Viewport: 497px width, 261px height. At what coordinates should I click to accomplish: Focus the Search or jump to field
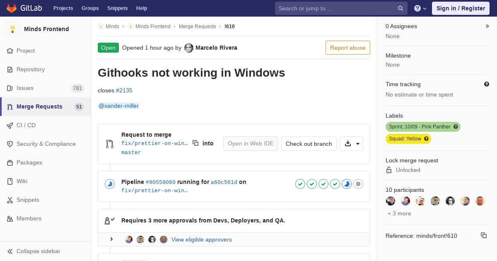pyautogui.click(x=341, y=8)
